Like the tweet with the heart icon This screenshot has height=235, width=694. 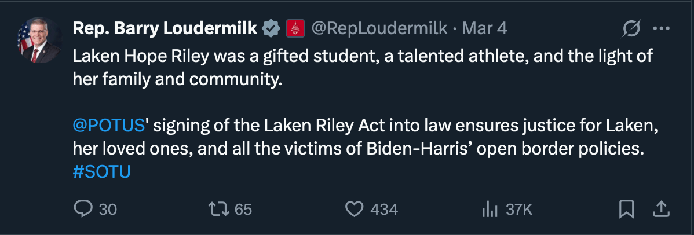coord(353,210)
